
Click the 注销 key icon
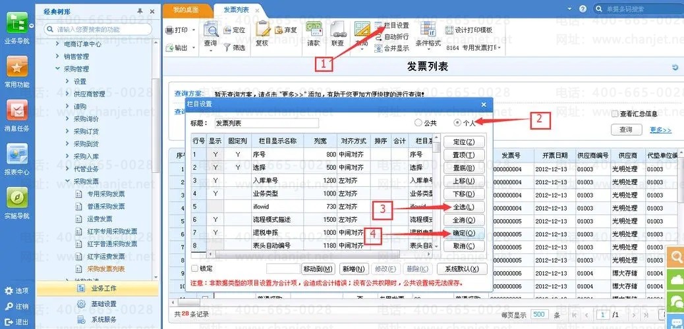point(9,307)
